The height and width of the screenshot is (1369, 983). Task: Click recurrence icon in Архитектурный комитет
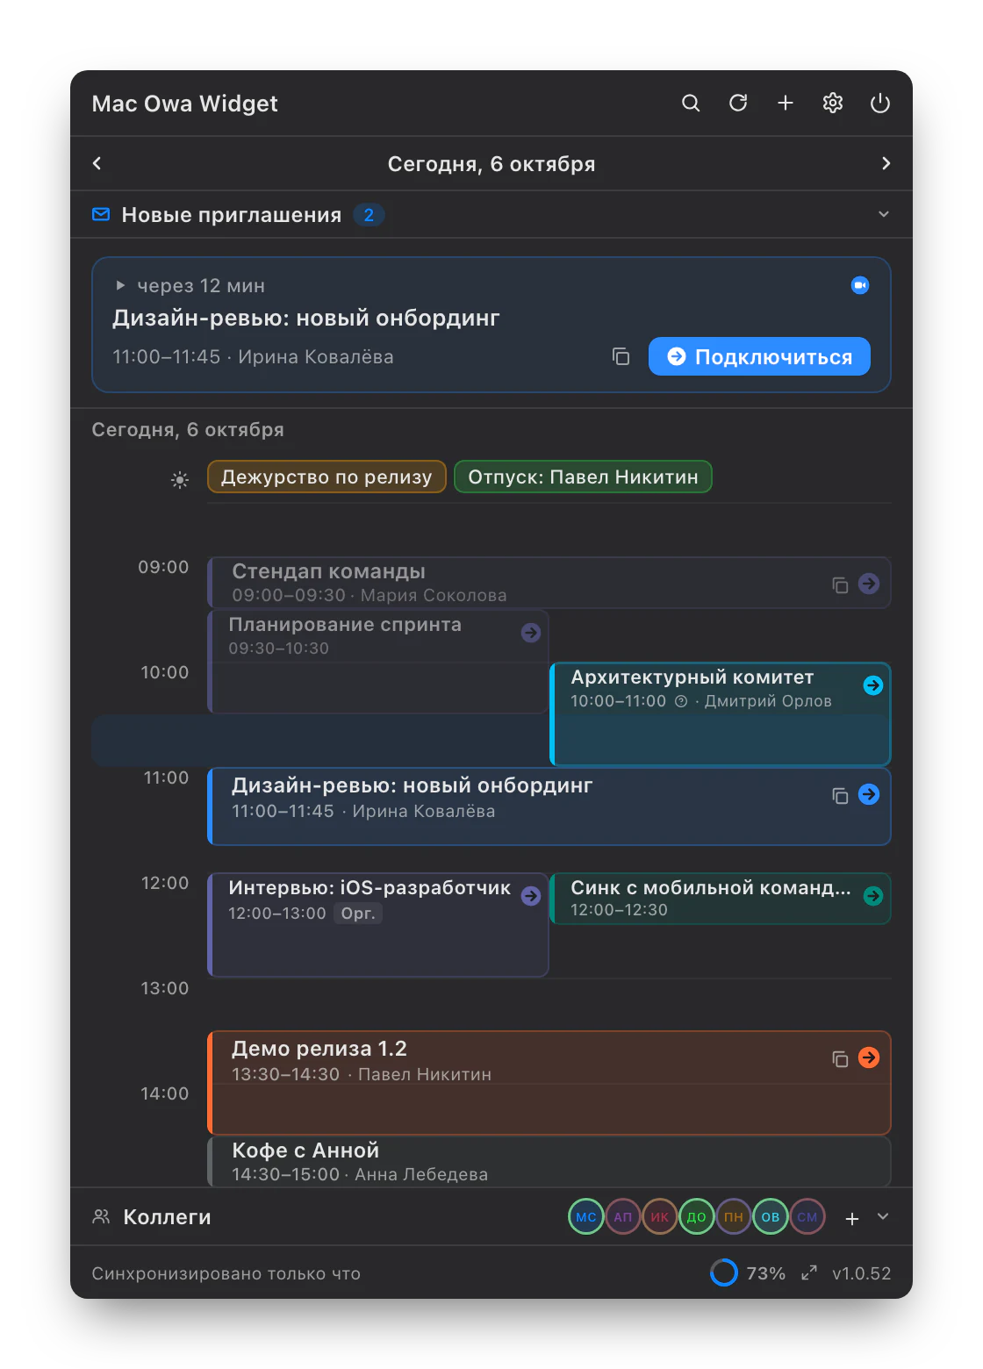click(x=681, y=701)
